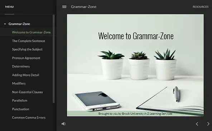Go to the Parallelism lesson

tap(20, 101)
